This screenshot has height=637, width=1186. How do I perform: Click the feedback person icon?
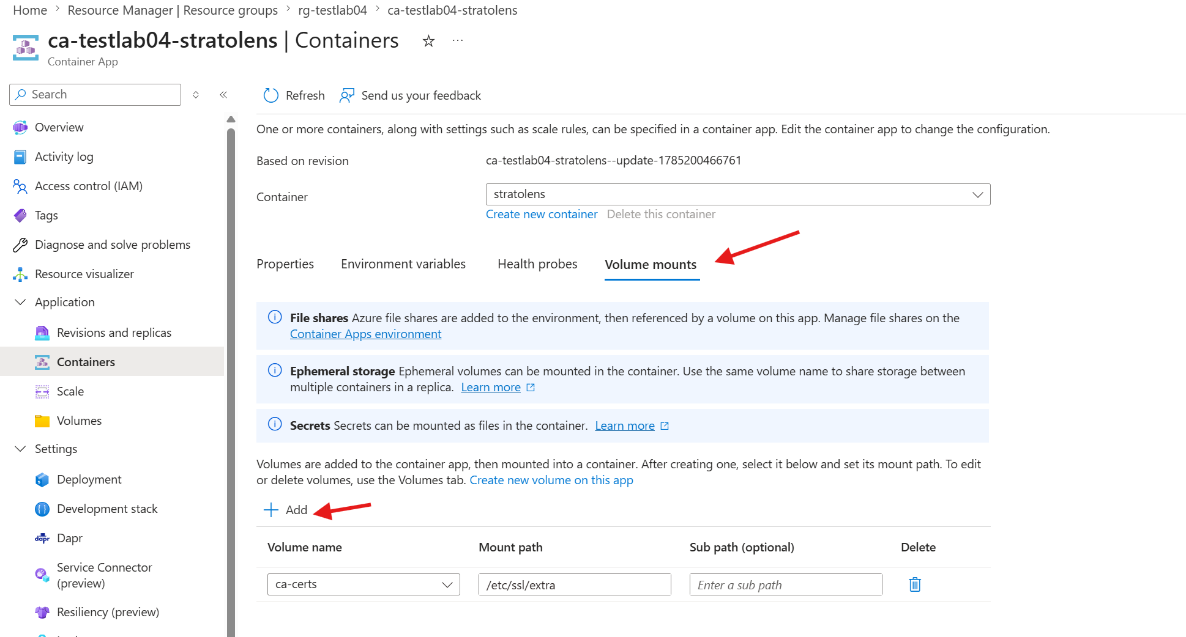click(347, 95)
